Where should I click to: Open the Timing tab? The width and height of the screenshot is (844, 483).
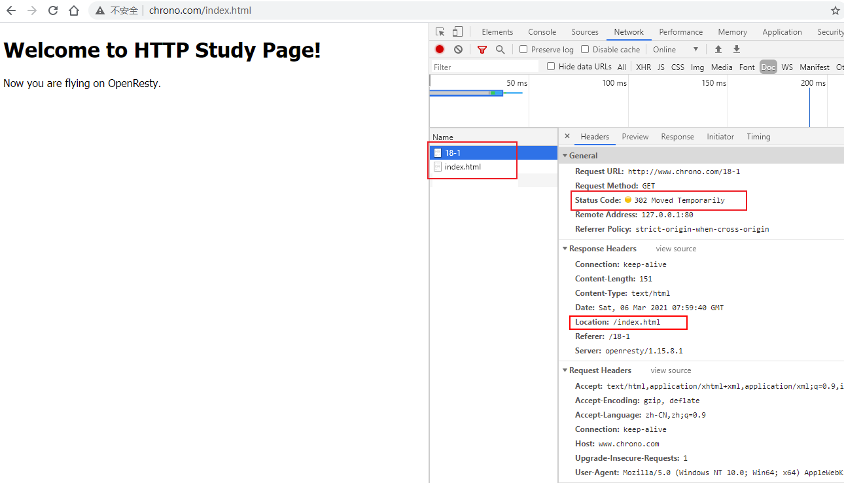tap(758, 137)
